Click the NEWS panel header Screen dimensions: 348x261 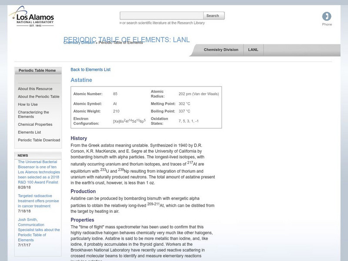[38, 156]
